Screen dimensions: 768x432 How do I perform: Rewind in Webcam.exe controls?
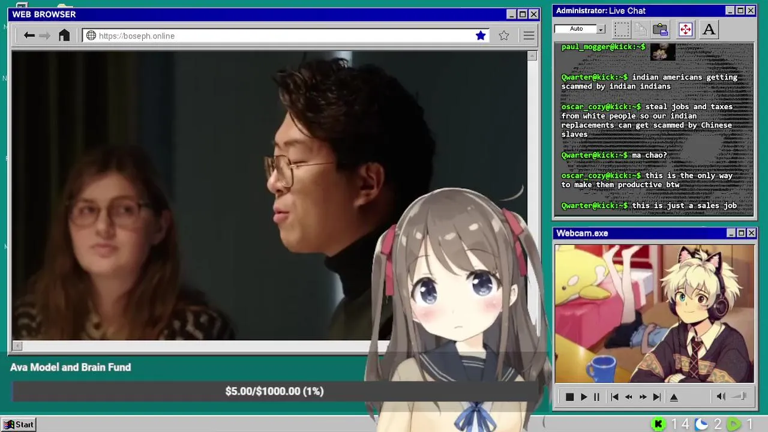pyautogui.click(x=629, y=397)
